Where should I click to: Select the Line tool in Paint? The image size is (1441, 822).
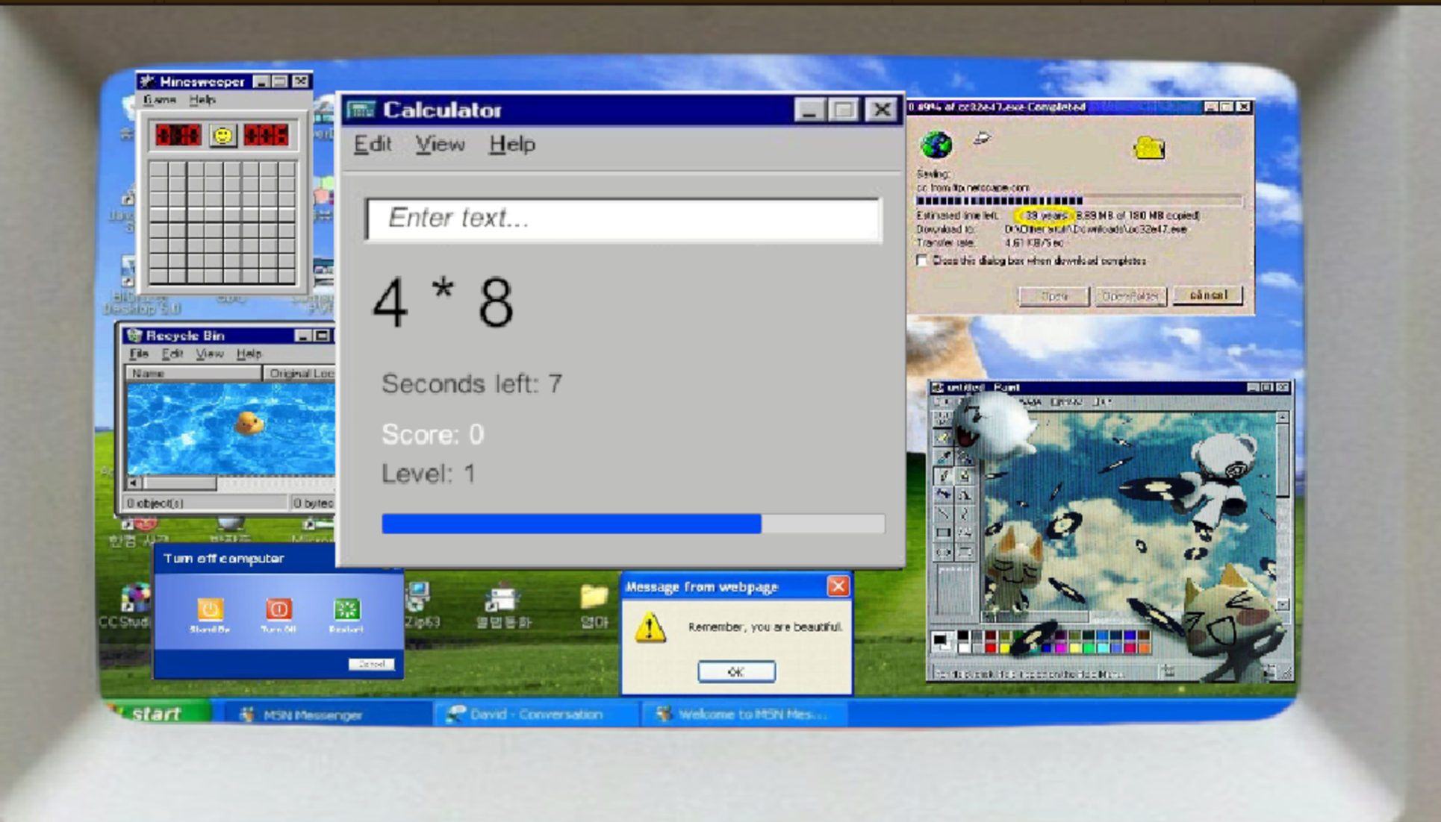942,512
